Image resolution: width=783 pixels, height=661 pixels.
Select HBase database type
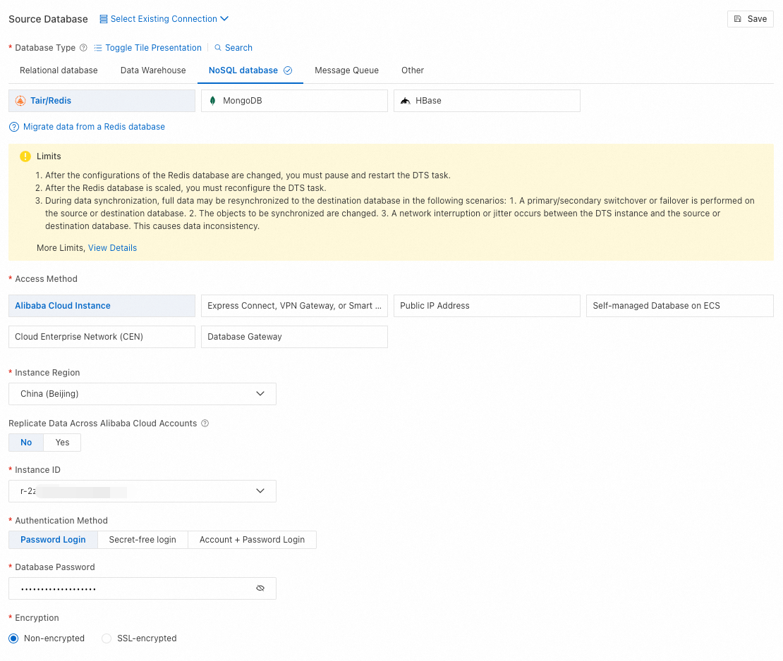tap(487, 101)
